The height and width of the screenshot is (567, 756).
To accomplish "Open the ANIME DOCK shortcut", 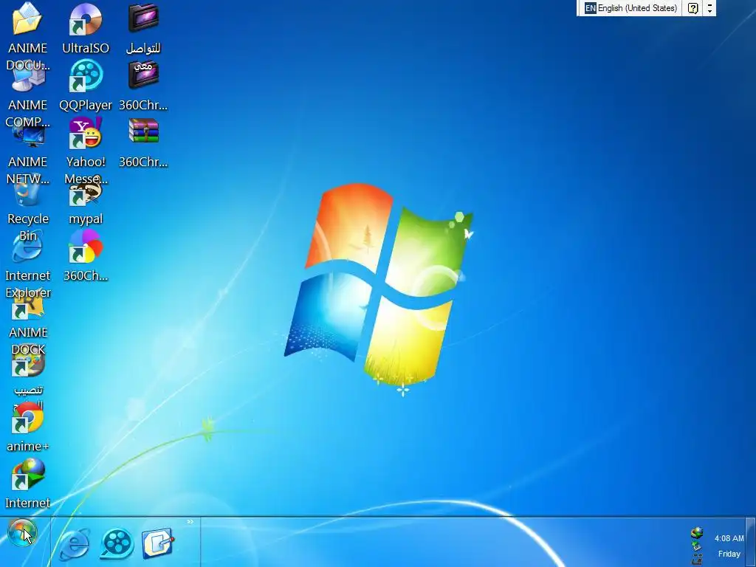I will pos(27,306).
